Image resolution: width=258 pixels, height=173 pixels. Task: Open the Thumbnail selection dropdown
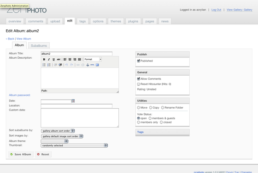click(74, 145)
